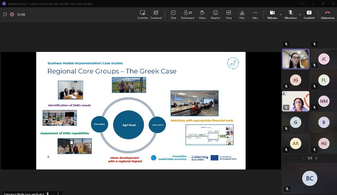Open the Vista layout menu
Screen dimensions: 337x195
click(229, 14)
